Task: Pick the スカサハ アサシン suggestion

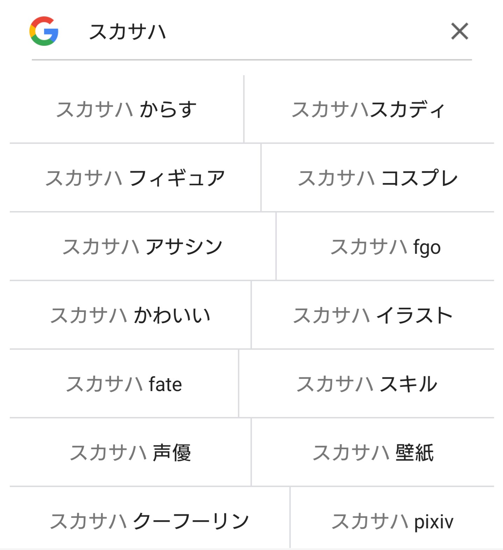Action: click(x=142, y=246)
